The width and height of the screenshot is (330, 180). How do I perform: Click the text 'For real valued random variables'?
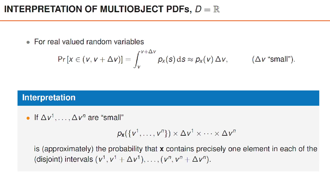pyautogui.click(x=89, y=42)
